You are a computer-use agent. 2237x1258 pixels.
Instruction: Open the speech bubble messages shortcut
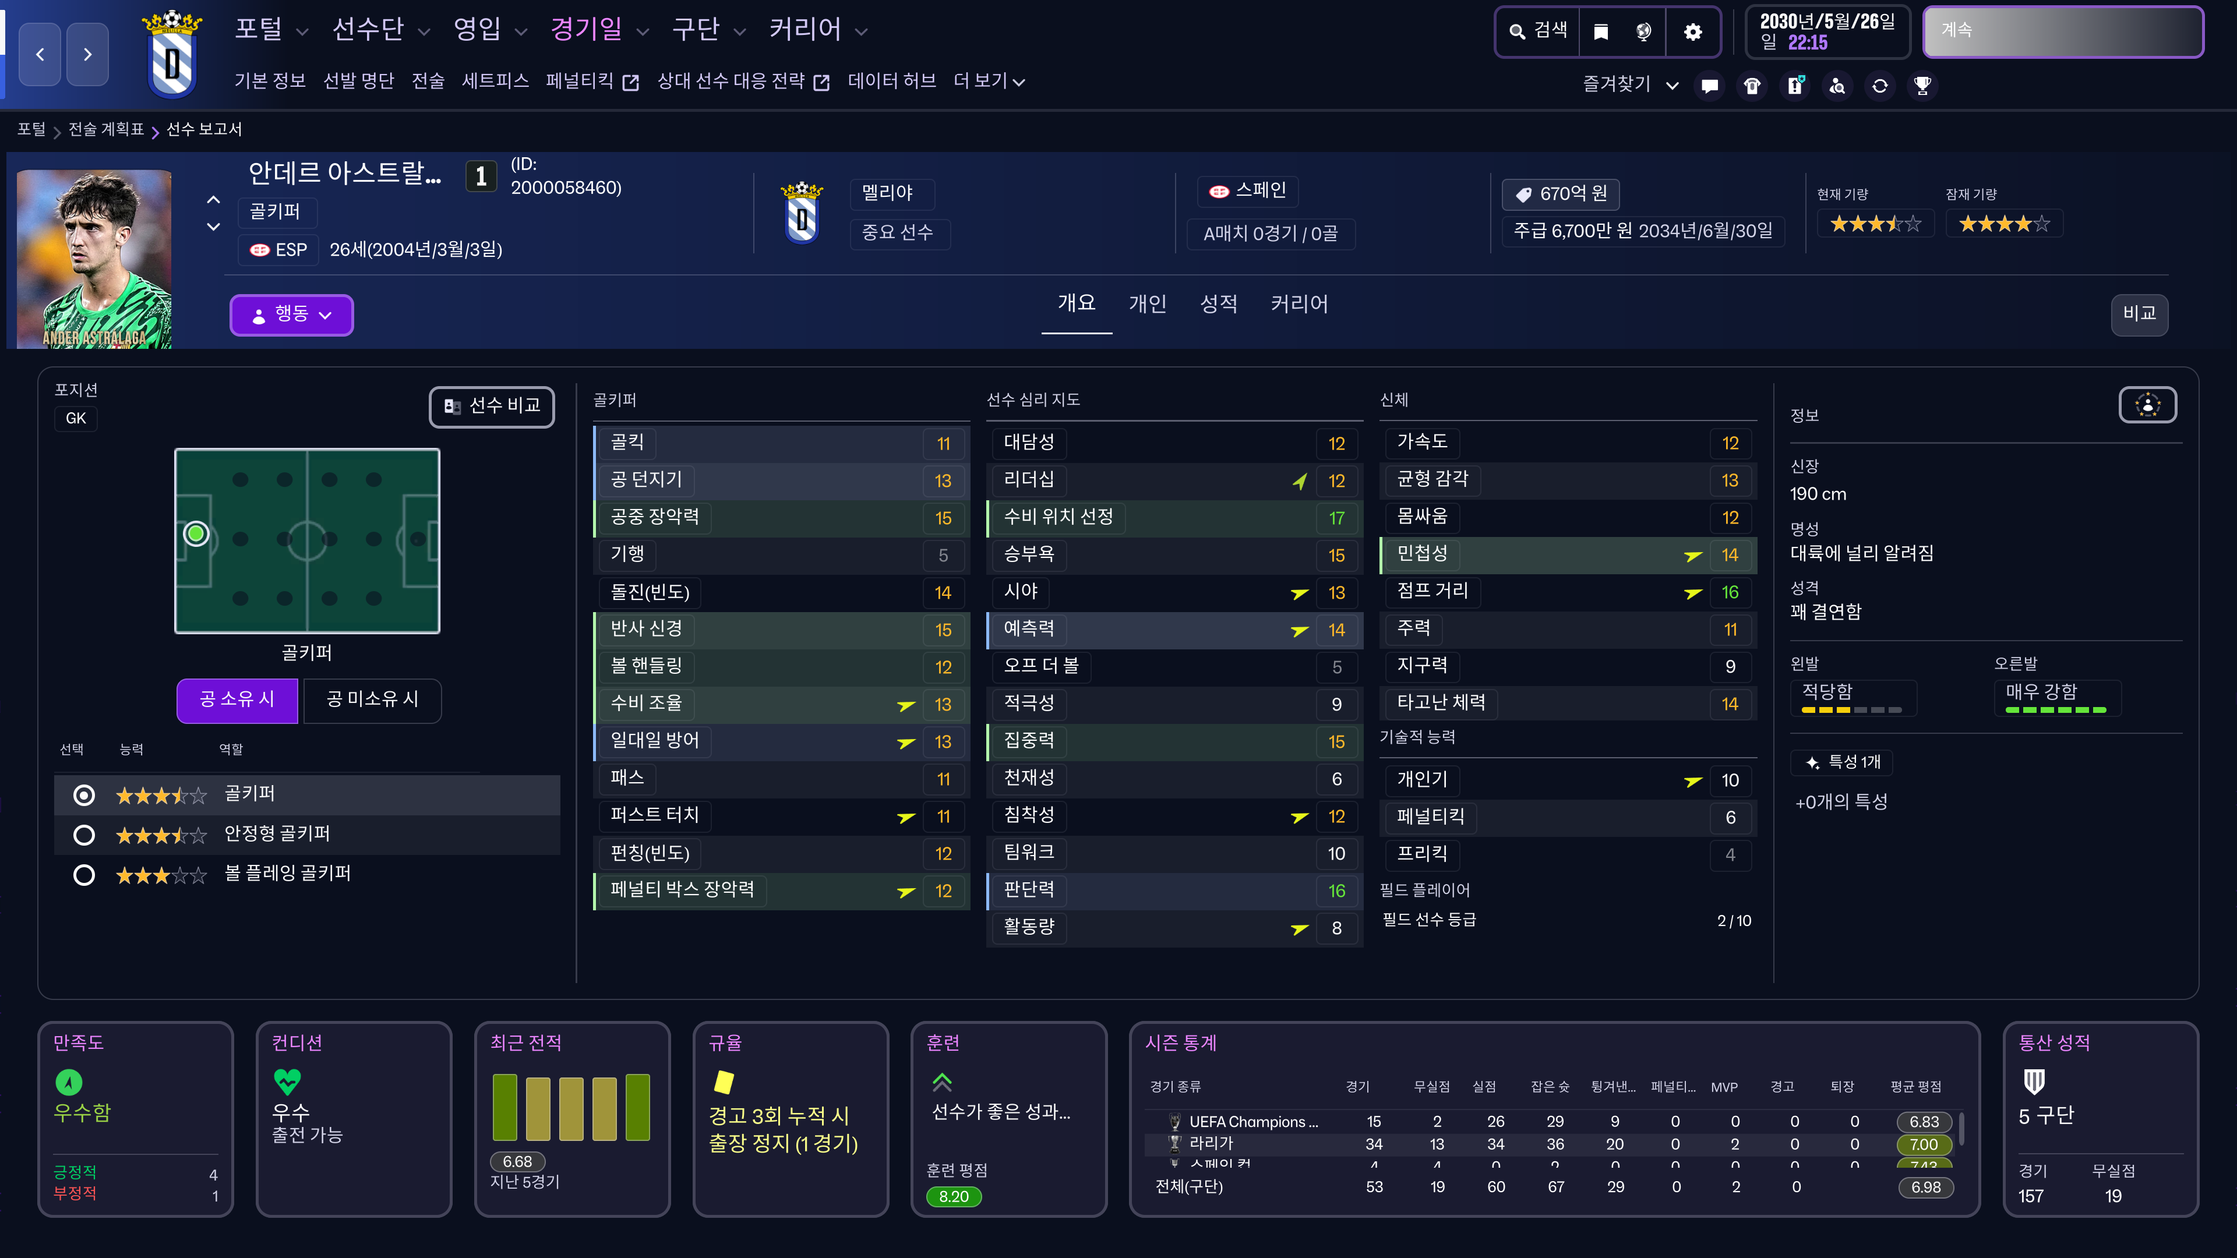[1710, 86]
